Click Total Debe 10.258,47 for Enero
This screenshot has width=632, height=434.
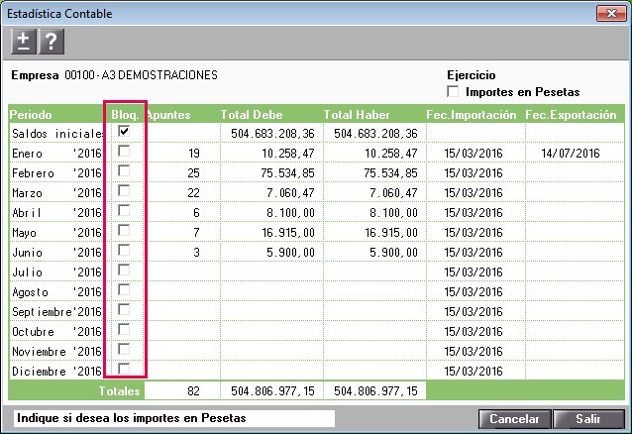coord(288,154)
